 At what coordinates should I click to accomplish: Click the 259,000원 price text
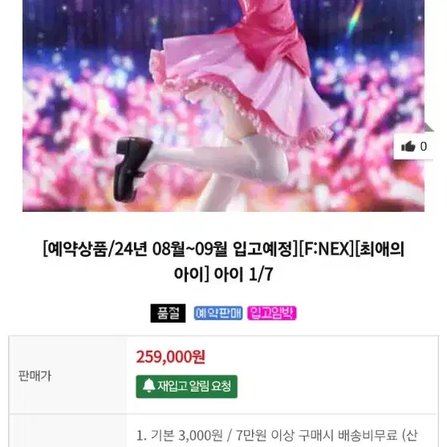click(x=170, y=356)
